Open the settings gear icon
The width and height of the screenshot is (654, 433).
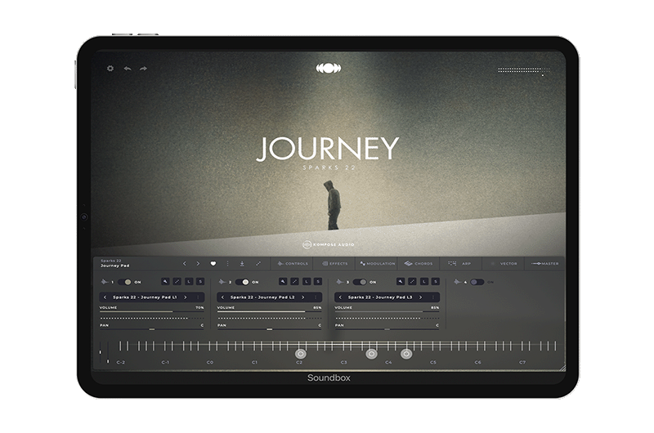[110, 68]
